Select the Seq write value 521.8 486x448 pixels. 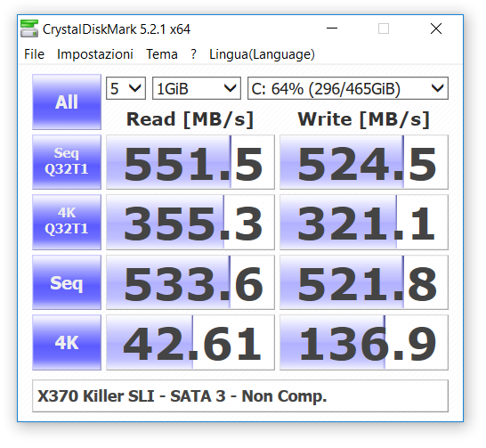pos(364,282)
